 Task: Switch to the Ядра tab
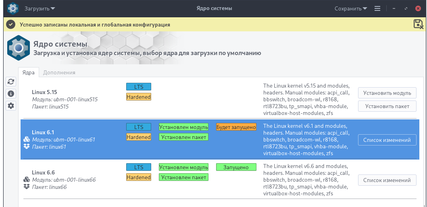29,72
